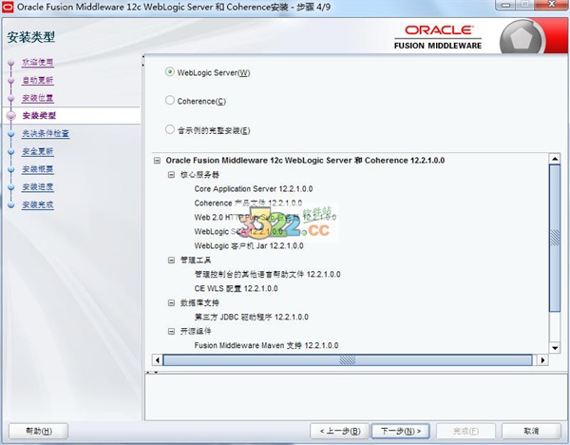Screen dimensions: 570x445
Task: Collapse the 开源组件 tree node
Action: (171, 331)
